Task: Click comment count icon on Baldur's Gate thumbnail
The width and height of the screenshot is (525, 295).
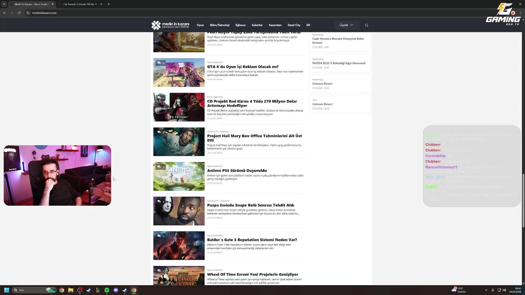Action: click(x=160, y=236)
